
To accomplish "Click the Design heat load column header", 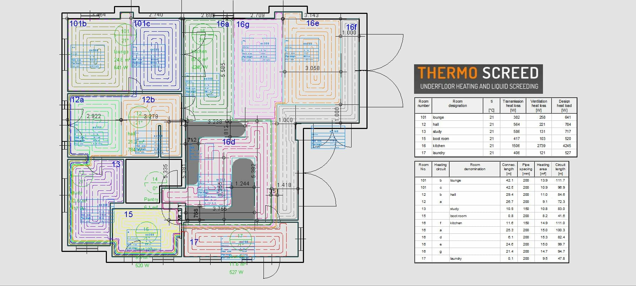I will [x=564, y=106].
